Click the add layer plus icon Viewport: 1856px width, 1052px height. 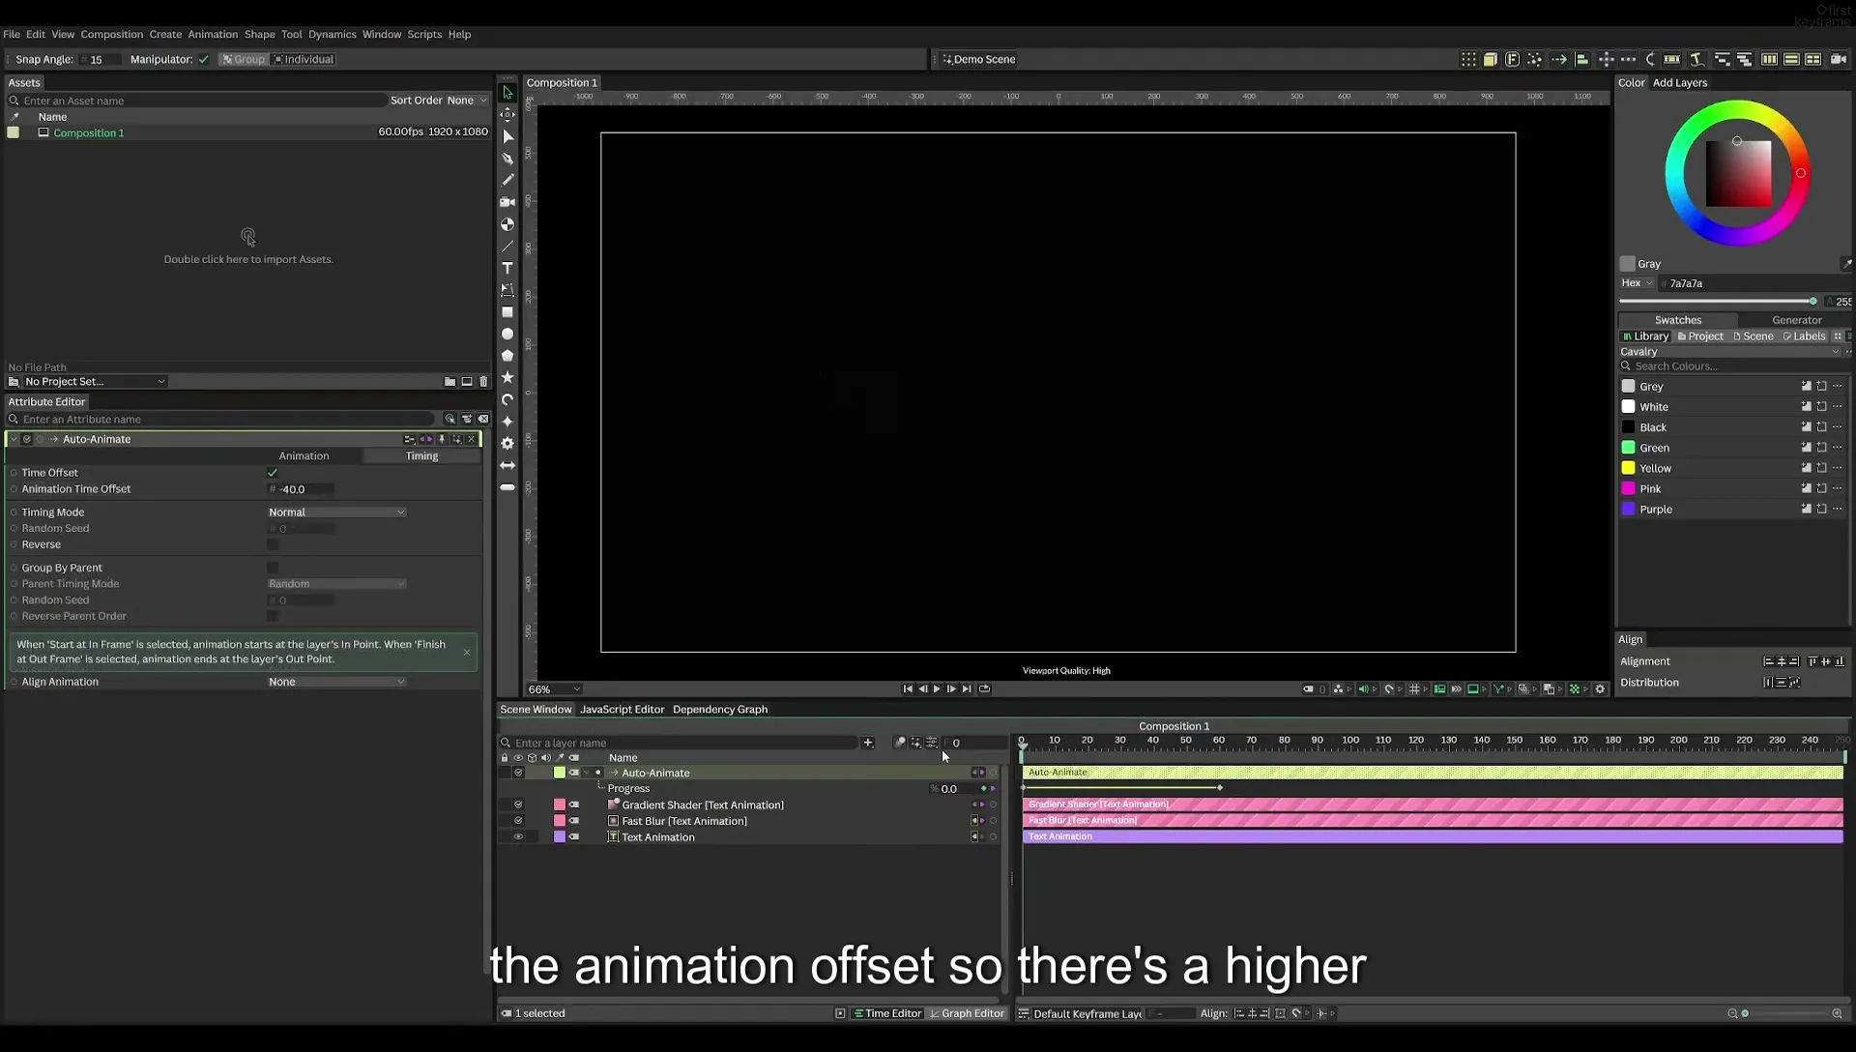click(868, 743)
